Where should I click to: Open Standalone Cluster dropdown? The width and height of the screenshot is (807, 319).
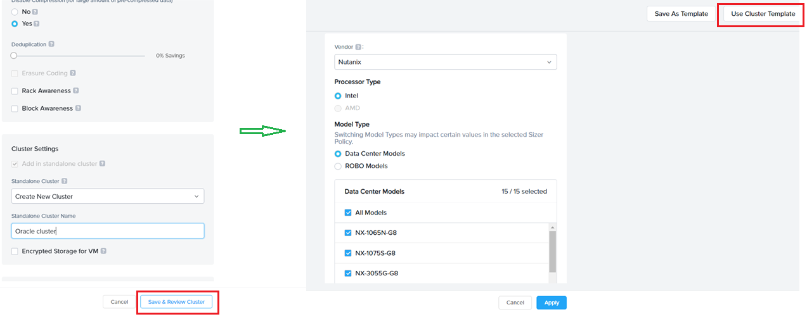point(108,196)
